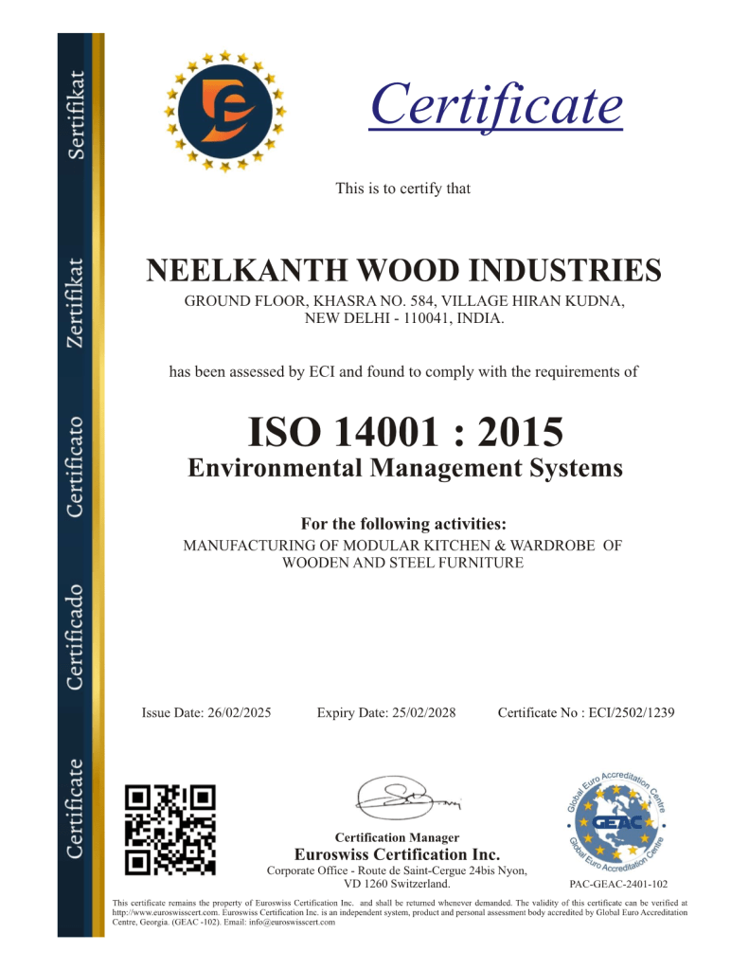Viewport: 749px width, 969px height.
Task: Click the Certificate No ECI/2502/1239 text
Action: 585,713
